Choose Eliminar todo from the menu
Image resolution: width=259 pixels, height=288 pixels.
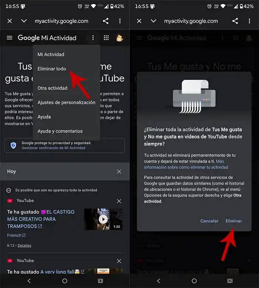pos(51,69)
